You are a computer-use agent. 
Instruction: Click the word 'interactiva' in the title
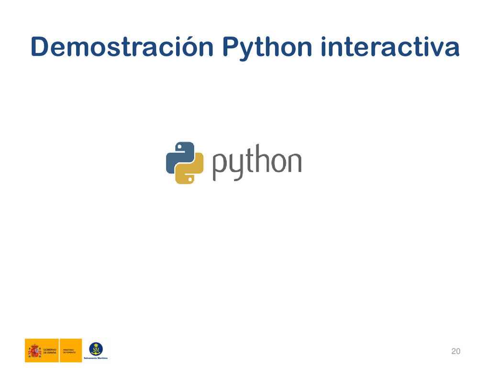[x=390, y=47]
